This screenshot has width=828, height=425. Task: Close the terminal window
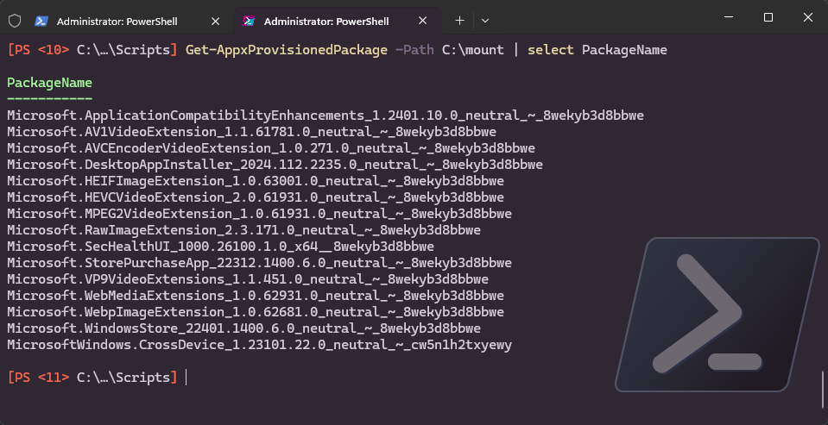click(x=808, y=17)
